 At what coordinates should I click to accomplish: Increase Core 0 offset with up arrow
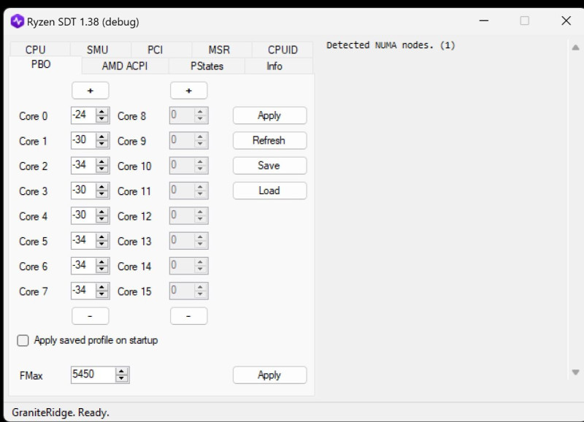[101, 112]
